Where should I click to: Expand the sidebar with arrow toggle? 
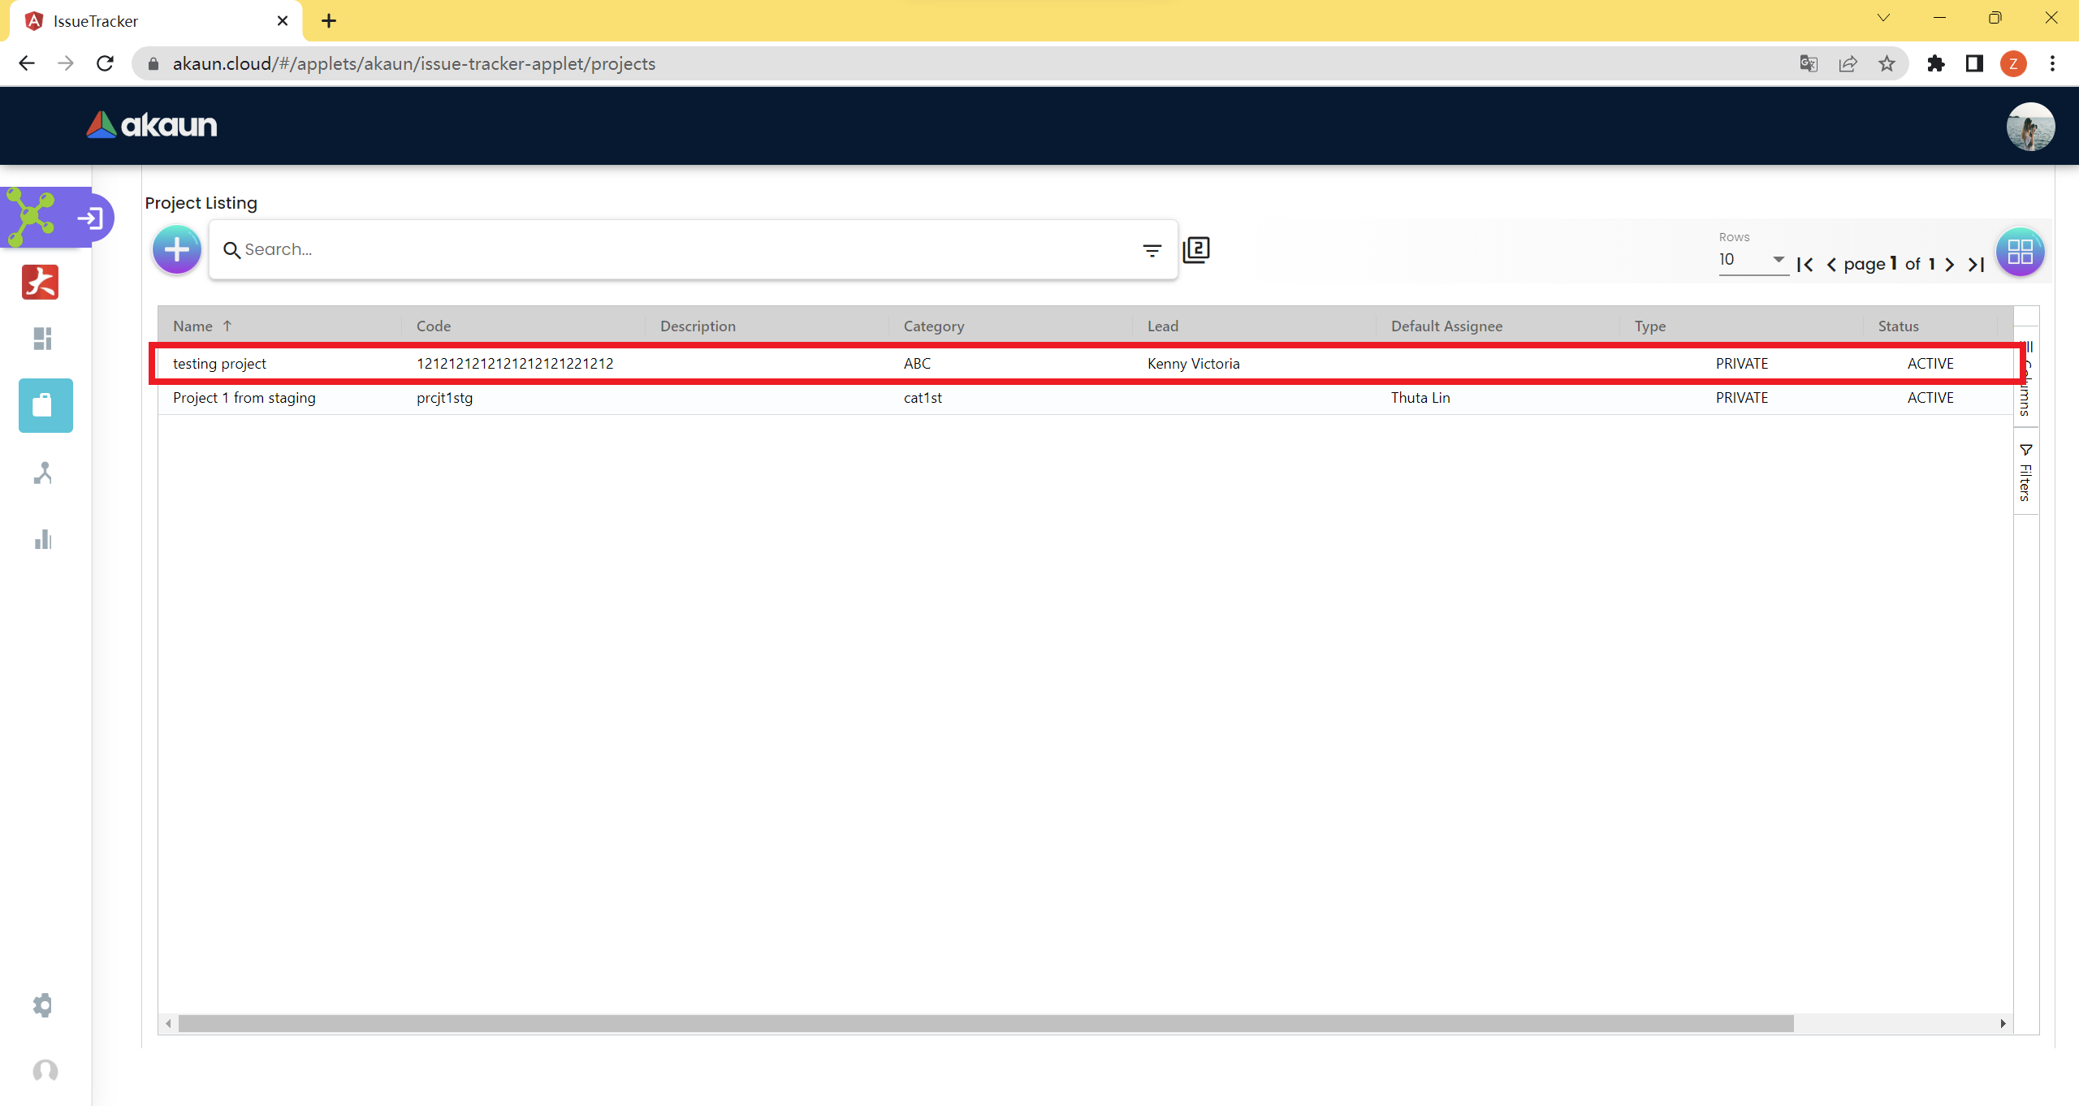coord(90,218)
